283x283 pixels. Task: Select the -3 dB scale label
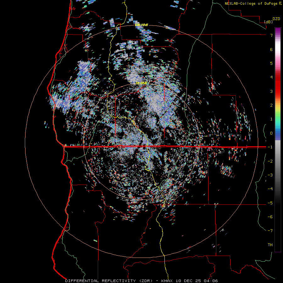click(x=270, y=175)
